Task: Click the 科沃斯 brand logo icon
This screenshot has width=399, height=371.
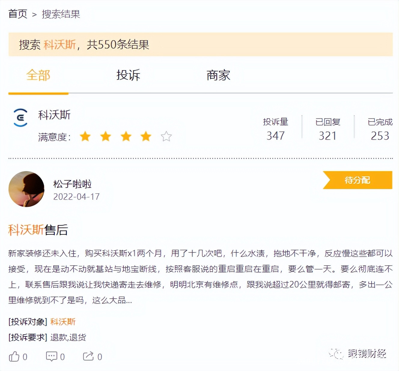Action: tap(20, 118)
